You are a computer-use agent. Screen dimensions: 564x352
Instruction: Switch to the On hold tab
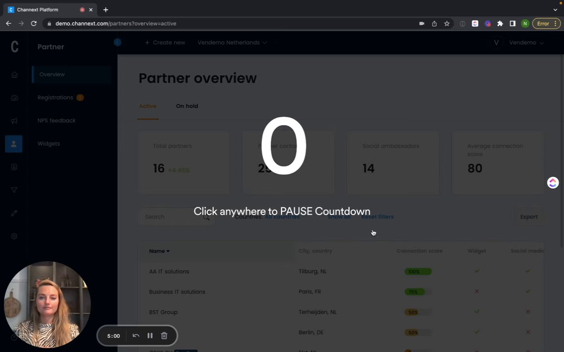tap(187, 106)
